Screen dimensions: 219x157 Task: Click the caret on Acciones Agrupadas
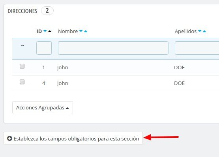click(67, 108)
